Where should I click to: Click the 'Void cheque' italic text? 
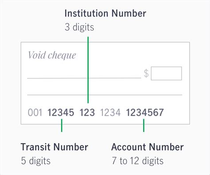(x=52, y=55)
